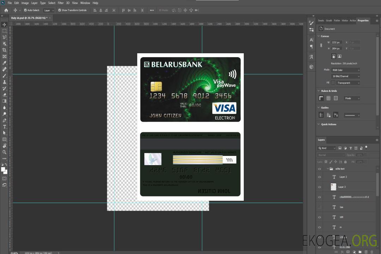Add a layer mask

(x=348, y=252)
